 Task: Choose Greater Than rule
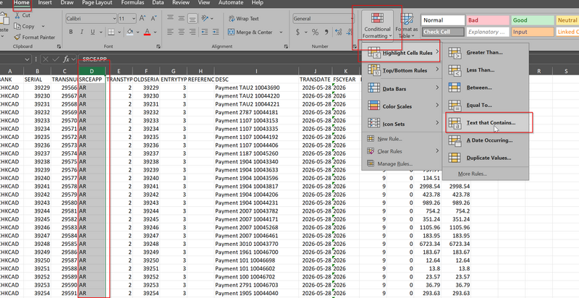[x=486, y=52]
